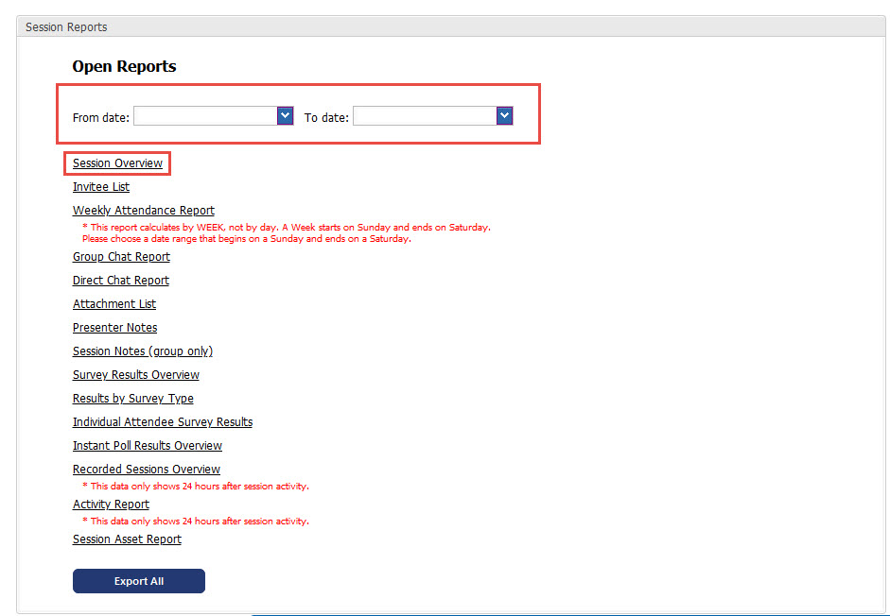Open the Direct Chat Report
This screenshot has width=890, height=616.
click(121, 281)
